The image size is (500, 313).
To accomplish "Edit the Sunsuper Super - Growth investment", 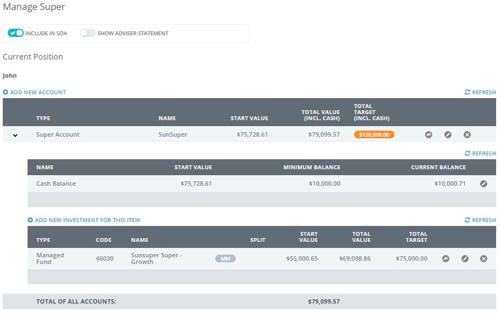I will (x=465, y=258).
